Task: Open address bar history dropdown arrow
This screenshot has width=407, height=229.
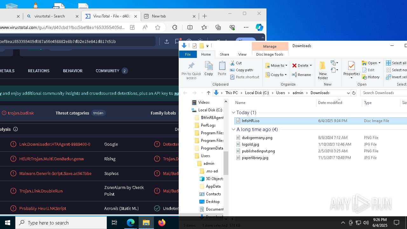Action: (x=348, y=93)
